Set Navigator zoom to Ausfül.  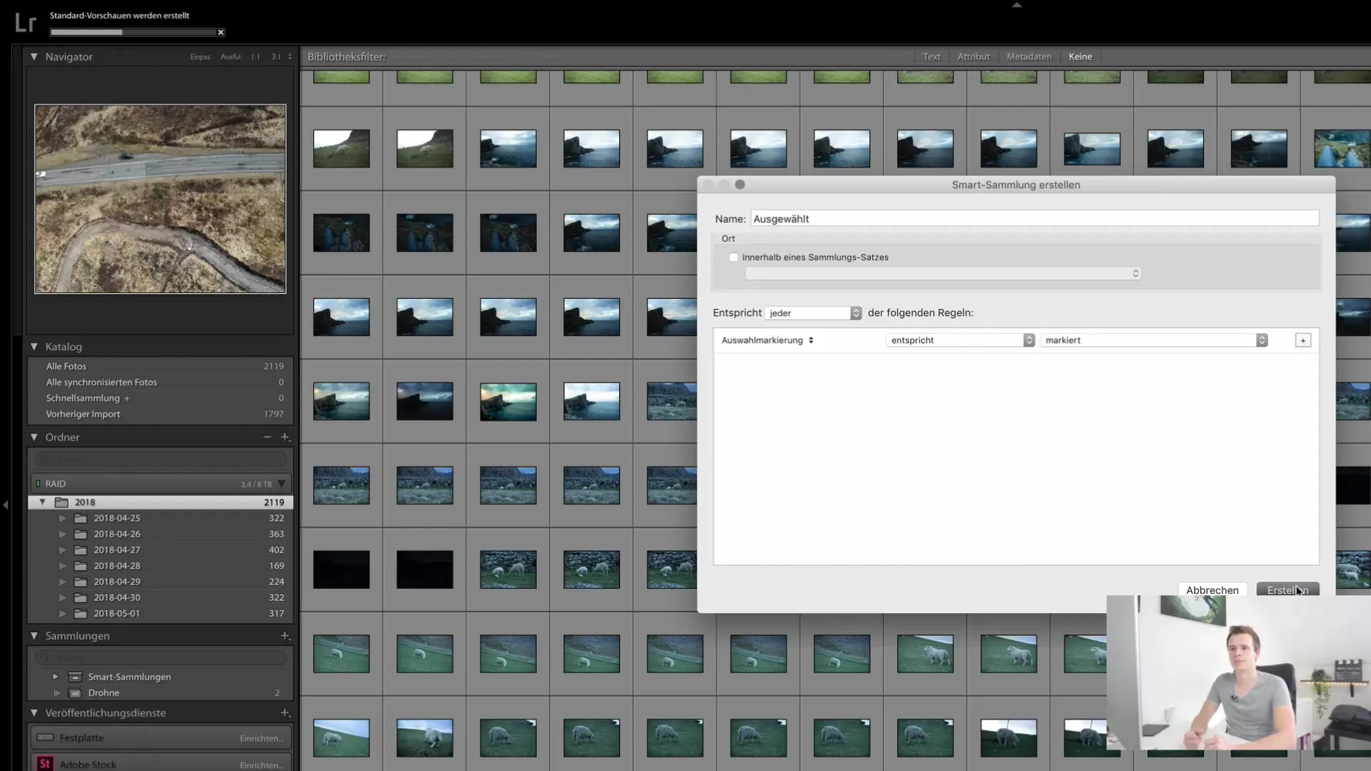pyautogui.click(x=231, y=57)
